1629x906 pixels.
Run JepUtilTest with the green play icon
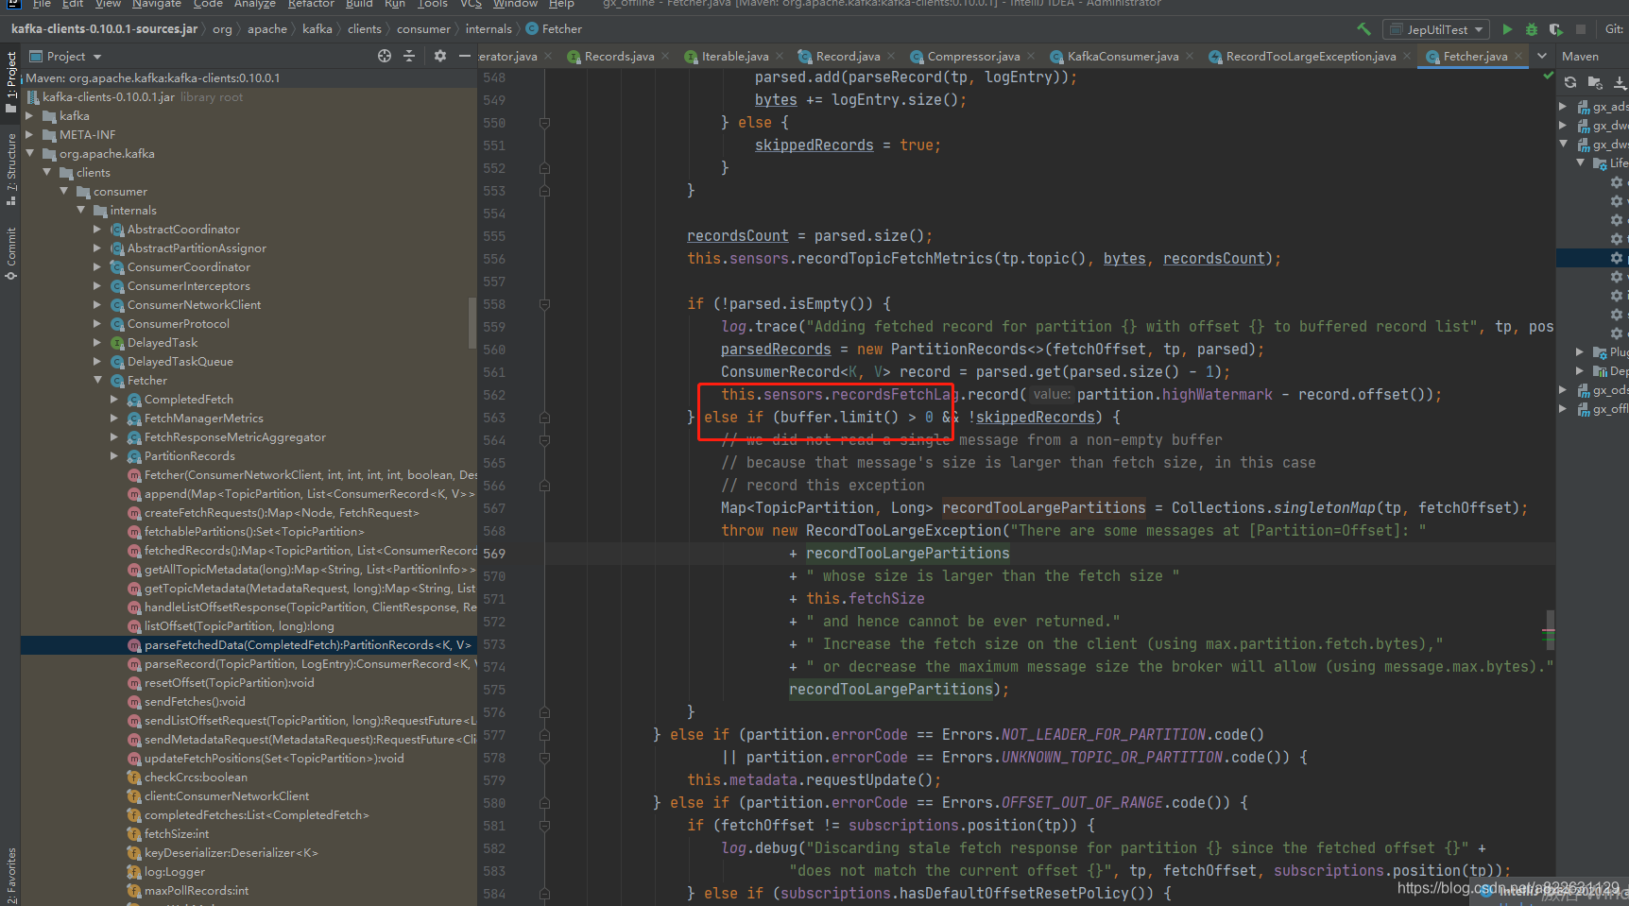point(1507,29)
